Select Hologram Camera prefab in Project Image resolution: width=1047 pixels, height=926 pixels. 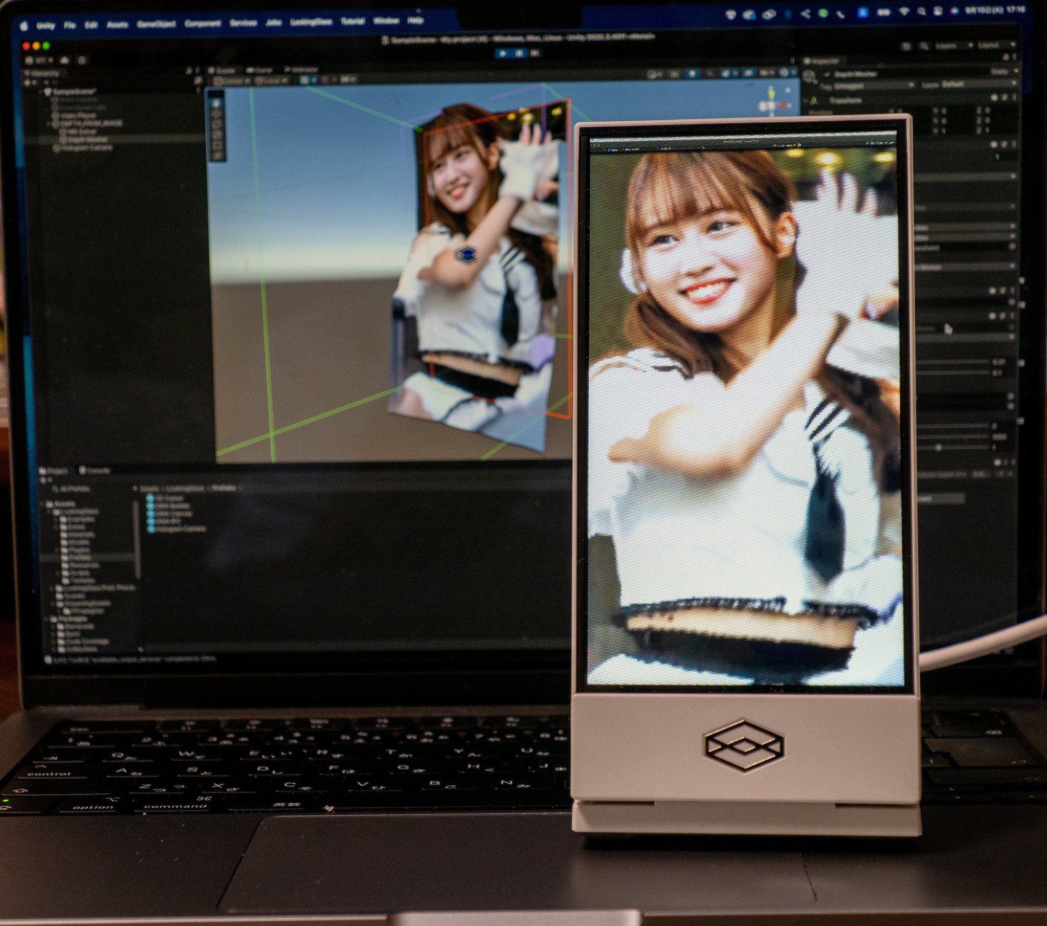click(x=177, y=529)
